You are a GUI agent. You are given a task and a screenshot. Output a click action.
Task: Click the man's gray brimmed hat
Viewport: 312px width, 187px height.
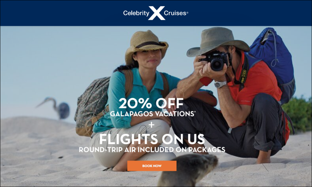[218, 42]
